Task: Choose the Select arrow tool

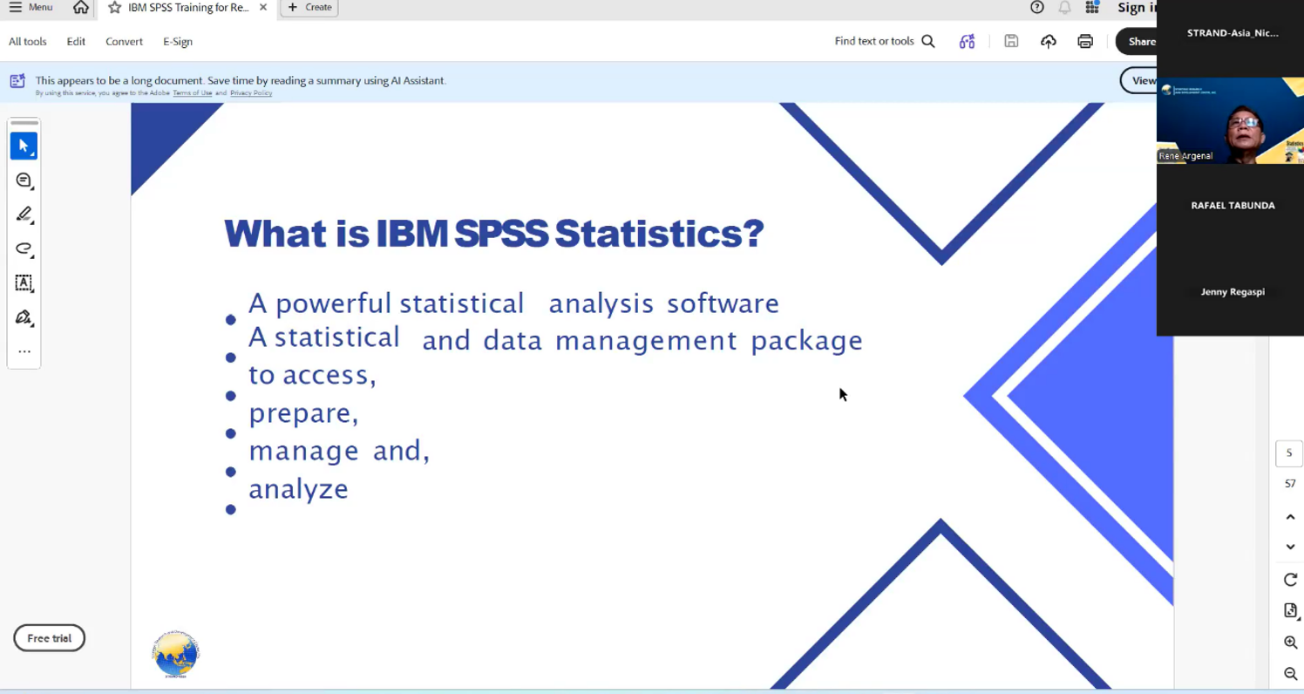Action: point(24,146)
